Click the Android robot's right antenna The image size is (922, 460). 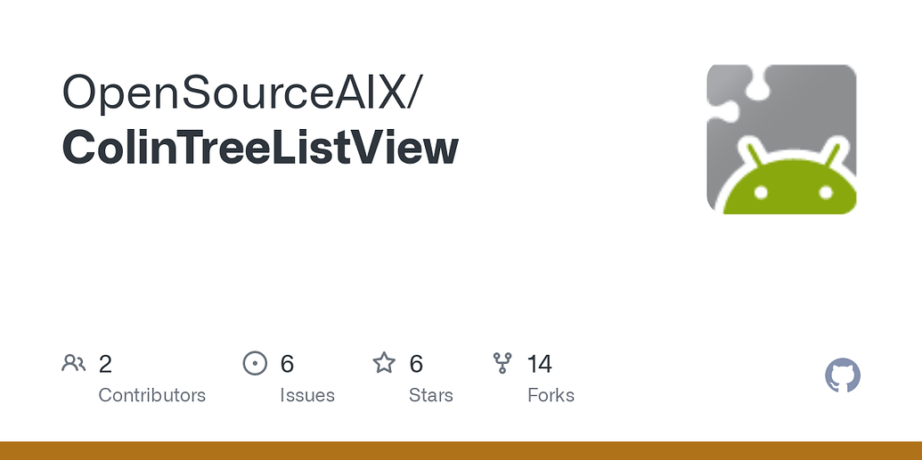click(833, 153)
